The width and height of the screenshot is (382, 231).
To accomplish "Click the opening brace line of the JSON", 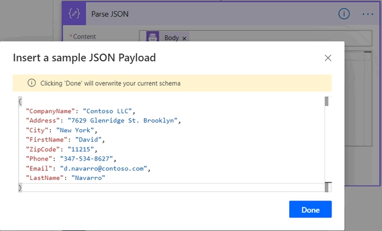I will click(x=20, y=101).
